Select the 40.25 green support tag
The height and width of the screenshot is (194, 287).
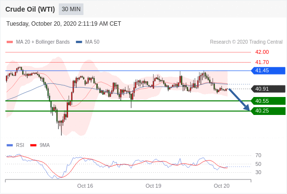coord(268,111)
